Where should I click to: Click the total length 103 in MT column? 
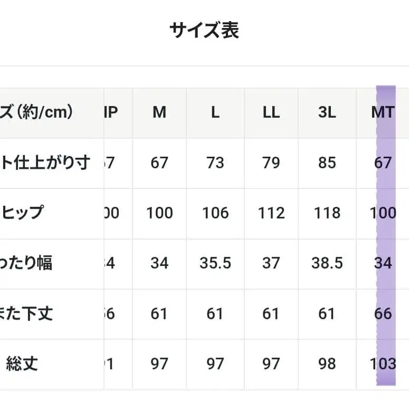click(x=383, y=364)
